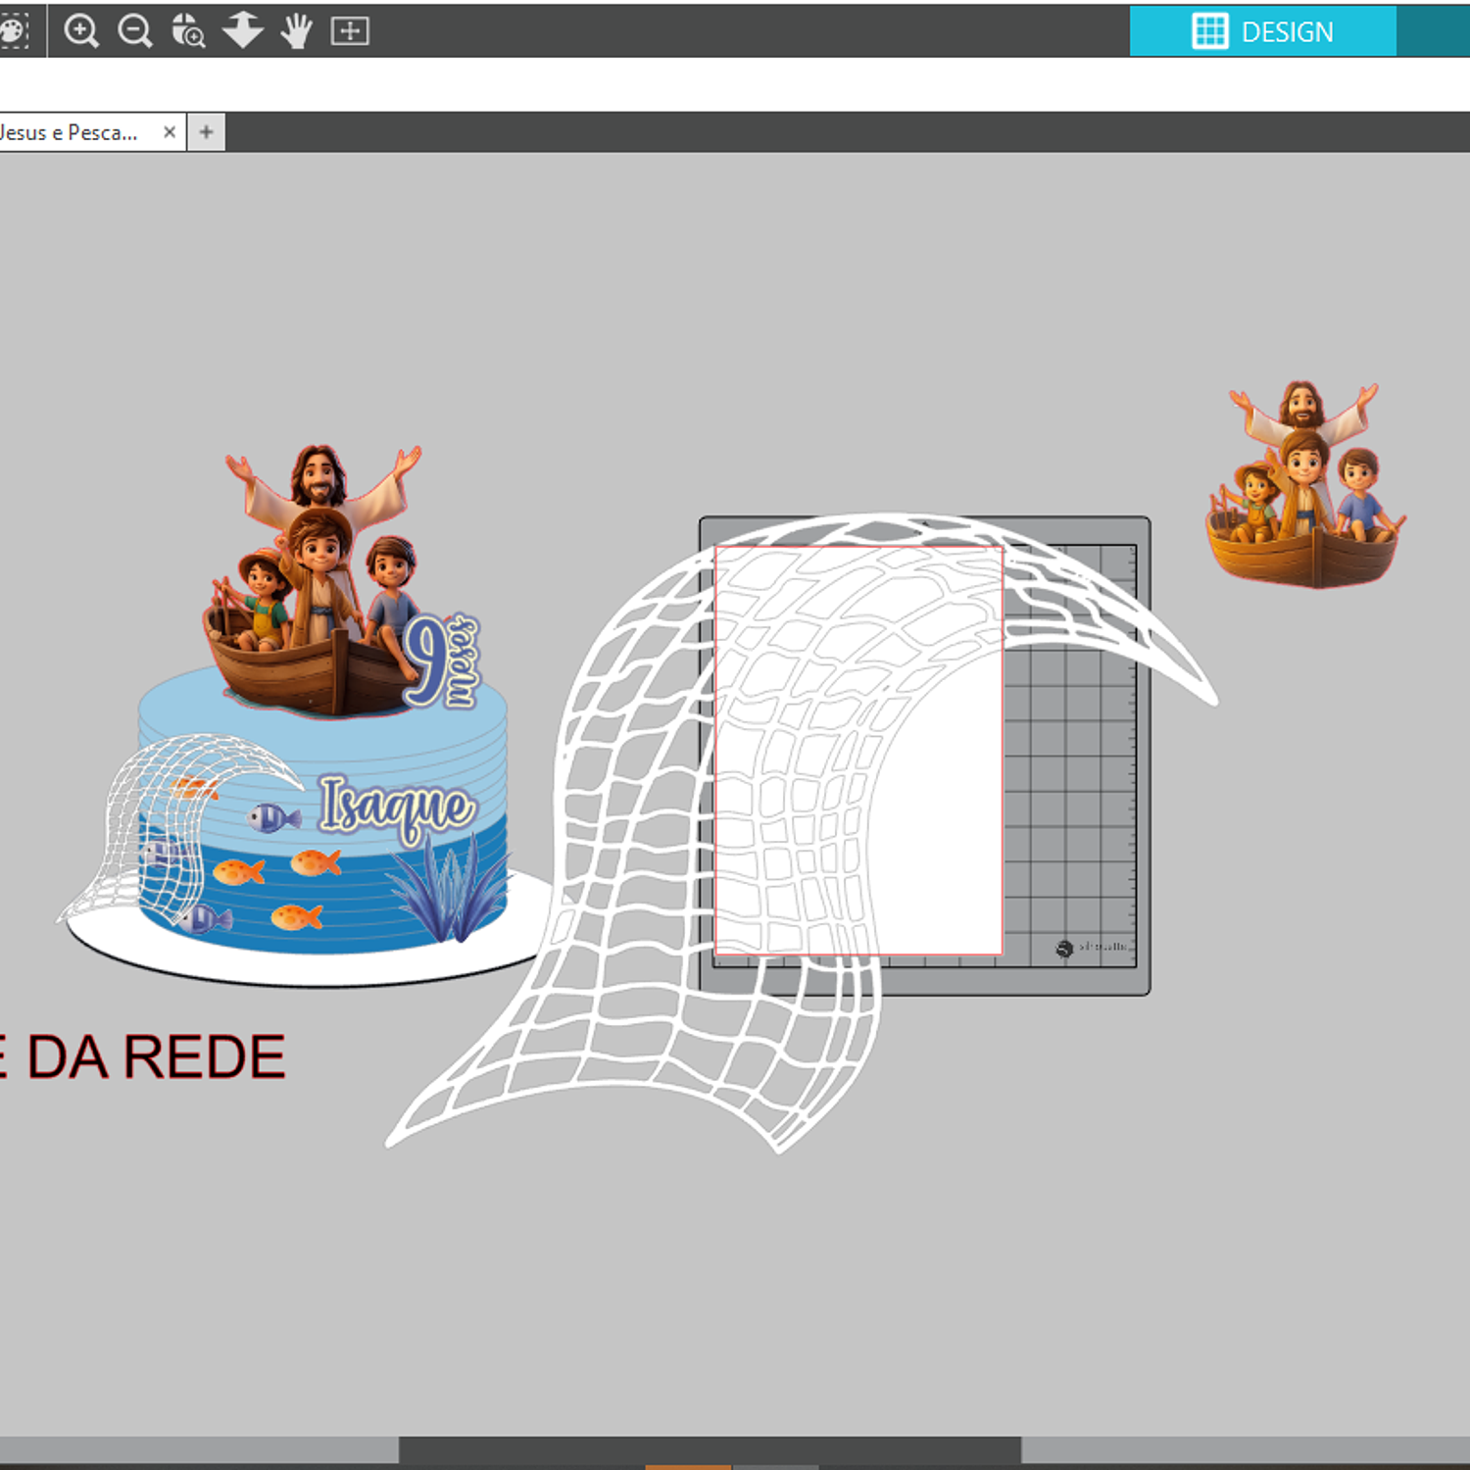Click the horizontal scrollbar thumb at bottom
Viewport: 1470px width, 1470px height.
click(710, 1450)
